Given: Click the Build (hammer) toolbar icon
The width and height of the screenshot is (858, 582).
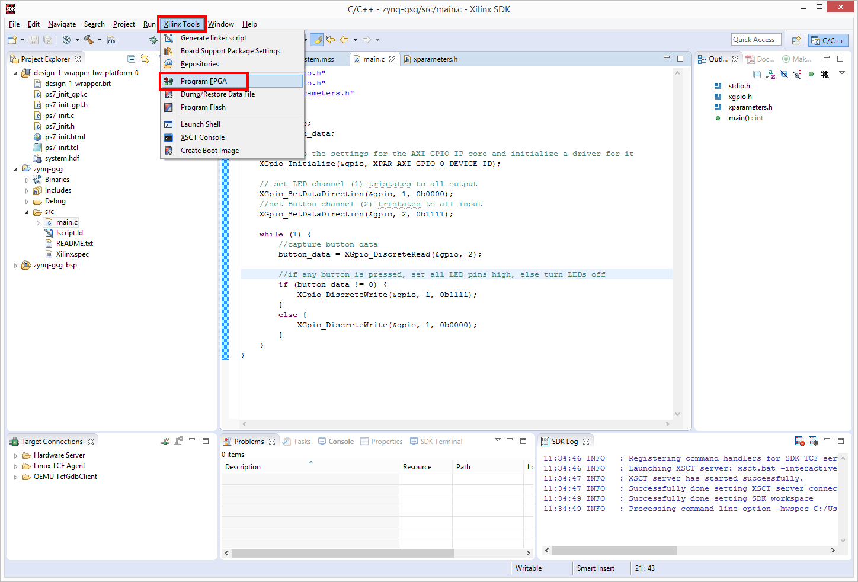Looking at the screenshot, I should tap(88, 40).
